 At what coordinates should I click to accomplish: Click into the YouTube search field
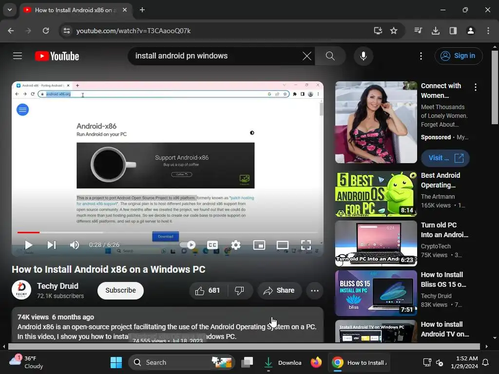pyautogui.click(x=216, y=56)
